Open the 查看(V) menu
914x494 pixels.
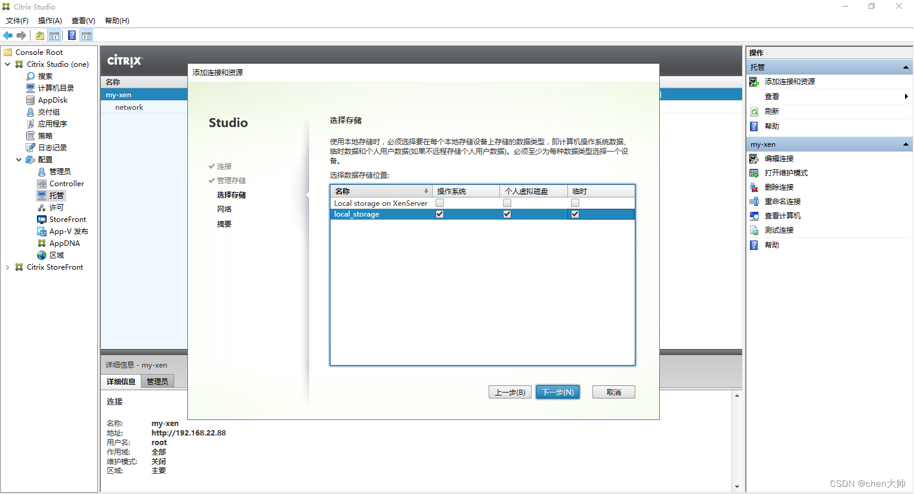pyautogui.click(x=84, y=21)
